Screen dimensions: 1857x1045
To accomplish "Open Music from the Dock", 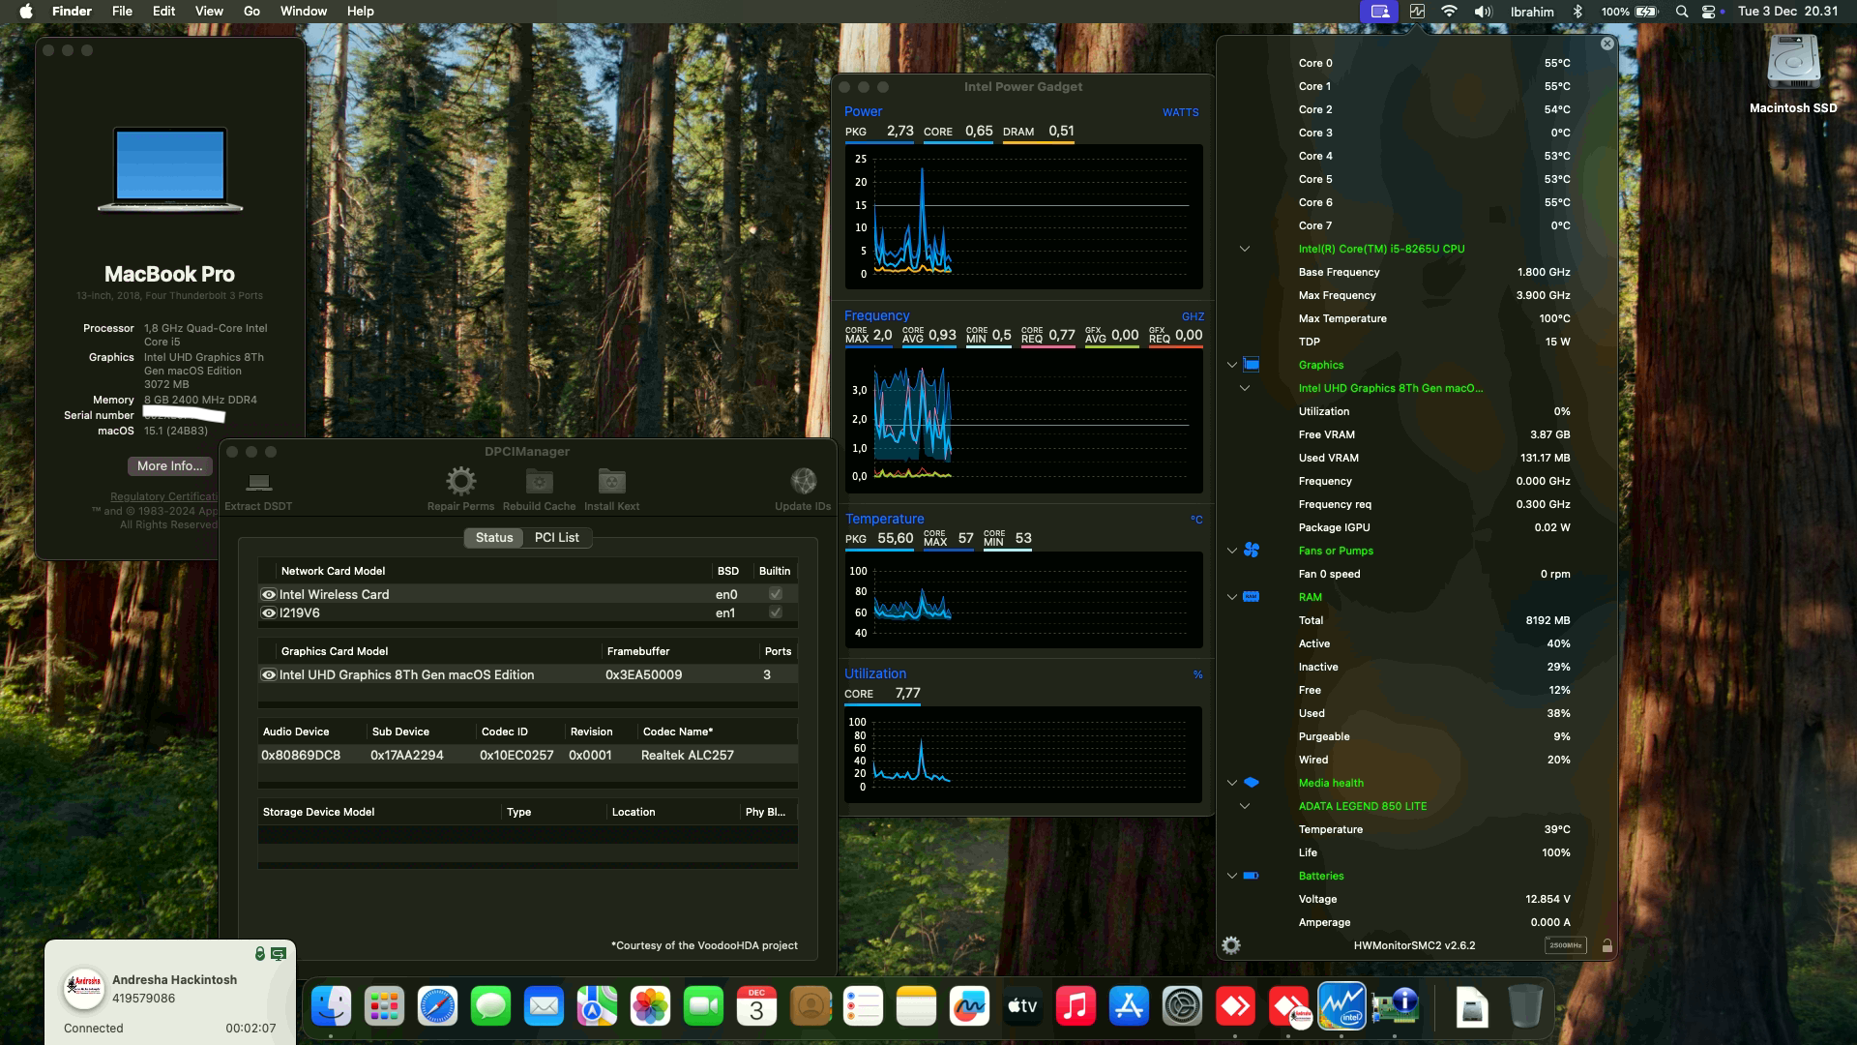I will (1076, 1006).
